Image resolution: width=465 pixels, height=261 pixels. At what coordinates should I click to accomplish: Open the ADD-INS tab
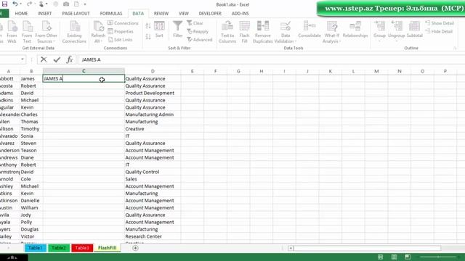(240, 14)
